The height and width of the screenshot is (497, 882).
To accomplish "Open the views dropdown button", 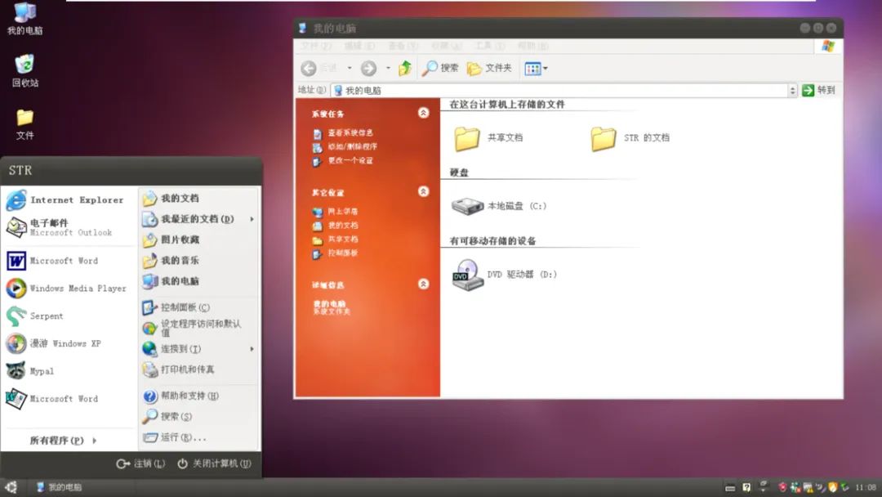I will (x=536, y=69).
